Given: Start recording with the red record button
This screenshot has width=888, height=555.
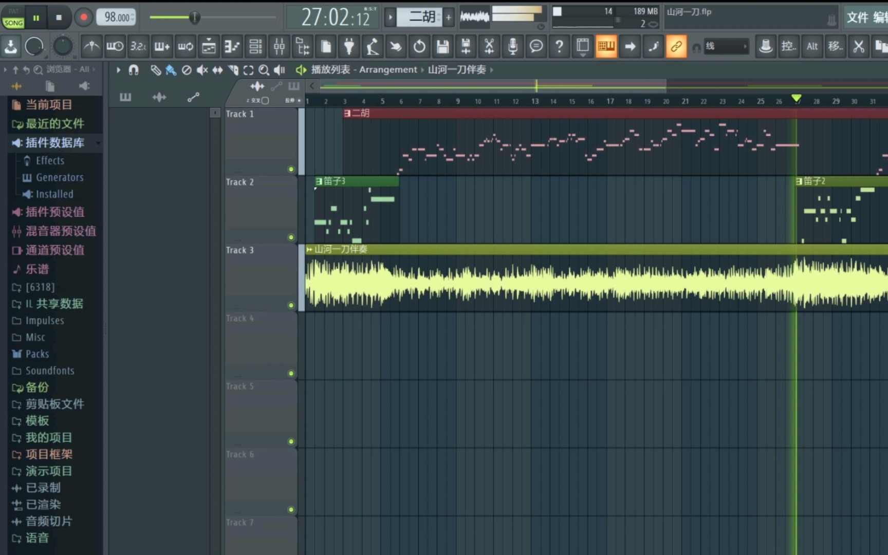Looking at the screenshot, I should [x=83, y=17].
